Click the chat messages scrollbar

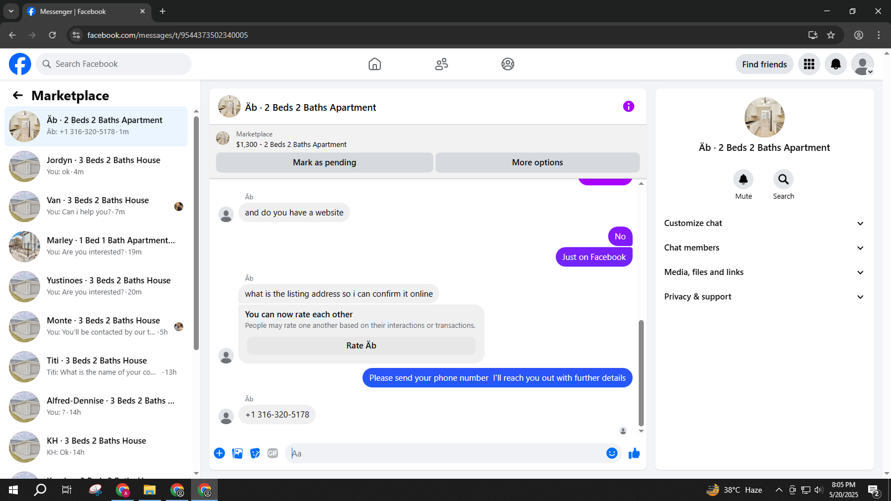point(641,373)
